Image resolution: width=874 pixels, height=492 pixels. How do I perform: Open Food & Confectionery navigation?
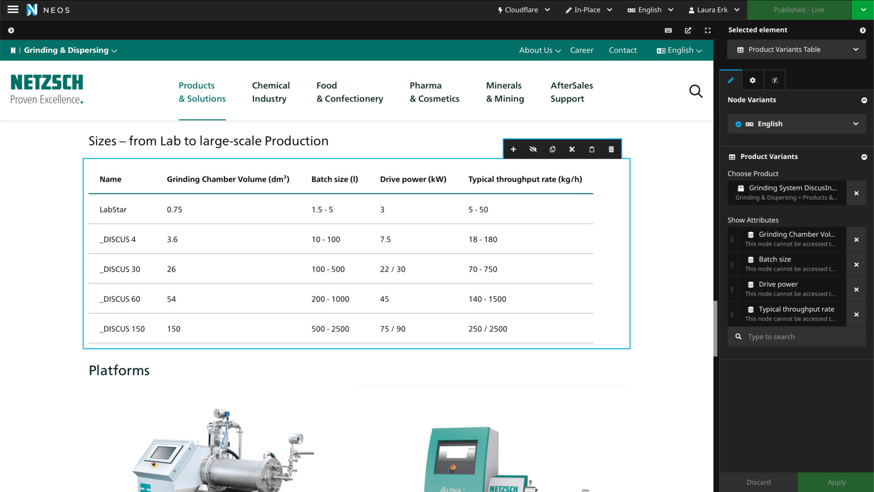pyautogui.click(x=350, y=92)
